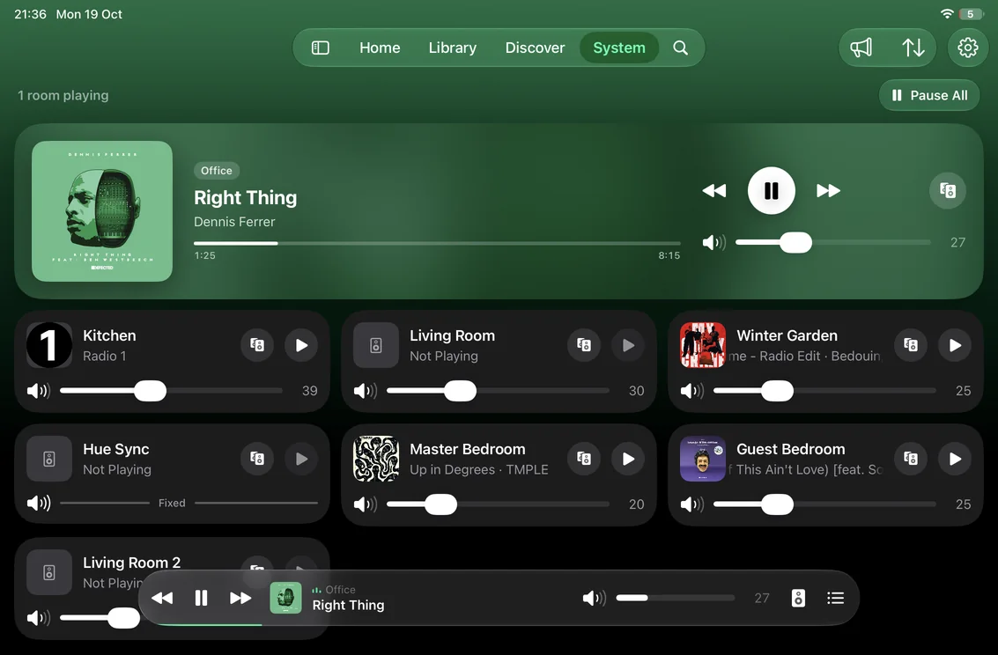998x655 pixels.
Task: Click the Winter Garden album artwork
Action: pyautogui.click(x=703, y=345)
